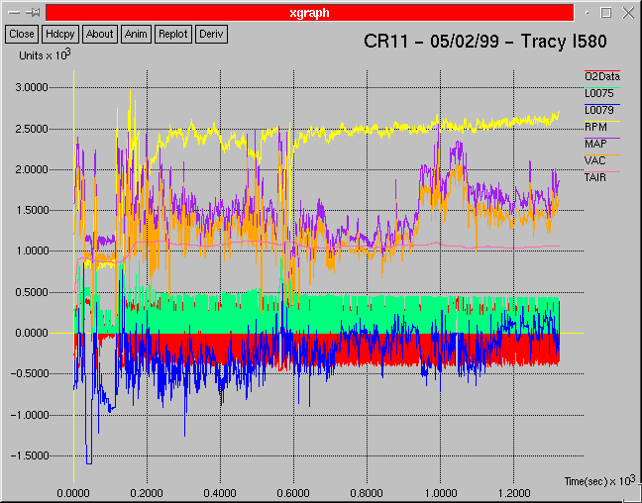642x503 pixels.
Task: Click the -1.5000 y-axis tick label
Action: (29, 455)
